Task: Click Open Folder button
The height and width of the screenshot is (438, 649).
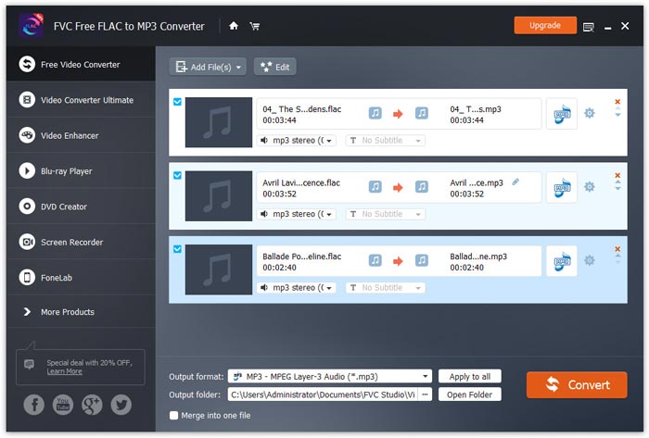Action: [x=470, y=394]
